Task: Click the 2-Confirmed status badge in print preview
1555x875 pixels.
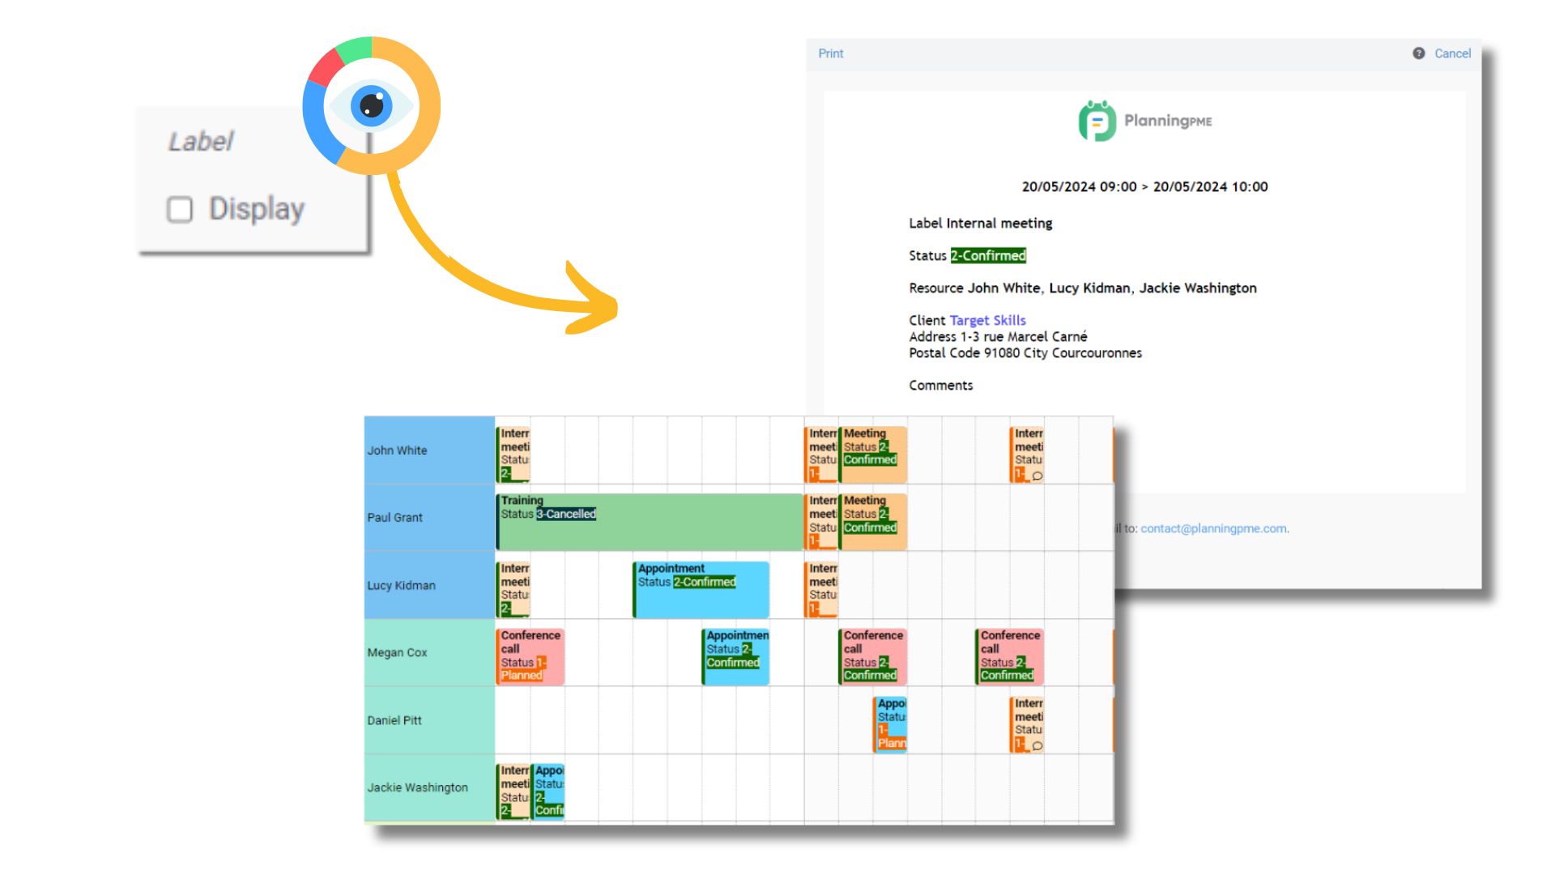Action: coord(988,255)
